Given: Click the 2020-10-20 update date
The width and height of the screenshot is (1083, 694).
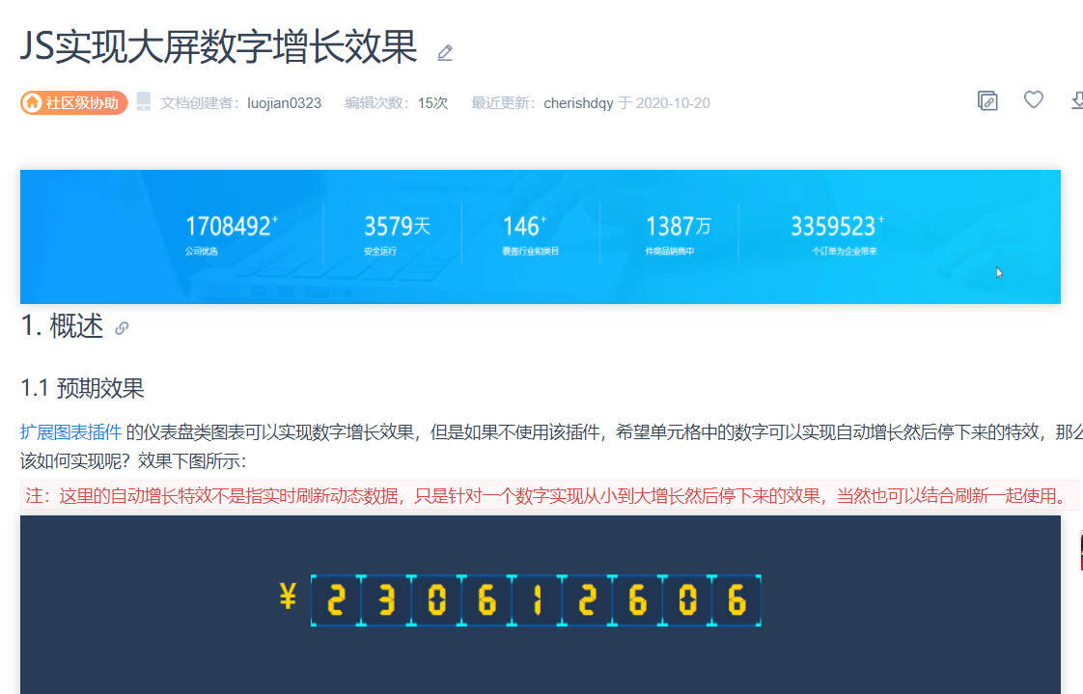Looking at the screenshot, I should (x=673, y=103).
